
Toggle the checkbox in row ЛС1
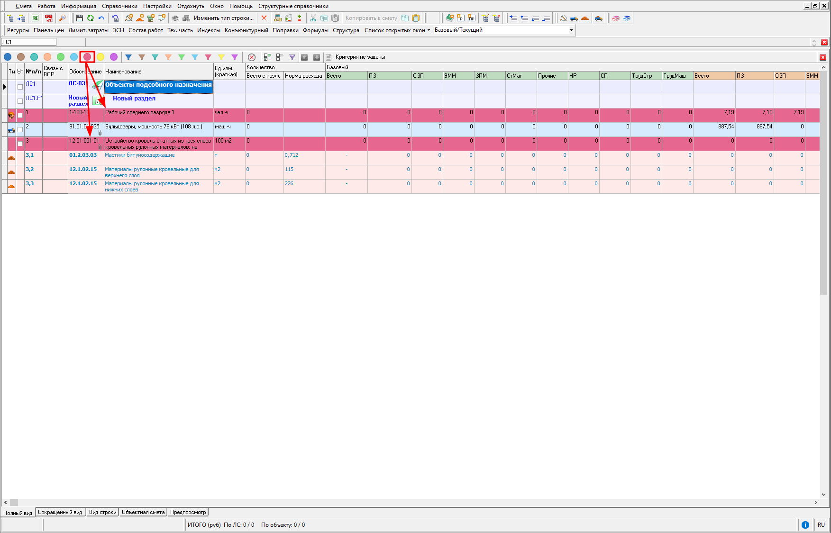[20, 87]
